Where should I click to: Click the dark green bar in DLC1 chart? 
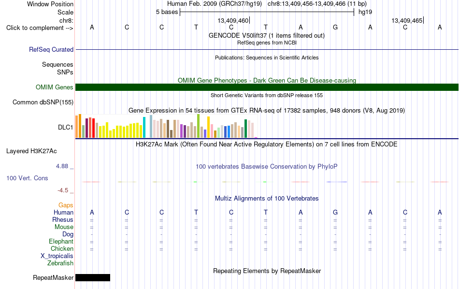245,129
